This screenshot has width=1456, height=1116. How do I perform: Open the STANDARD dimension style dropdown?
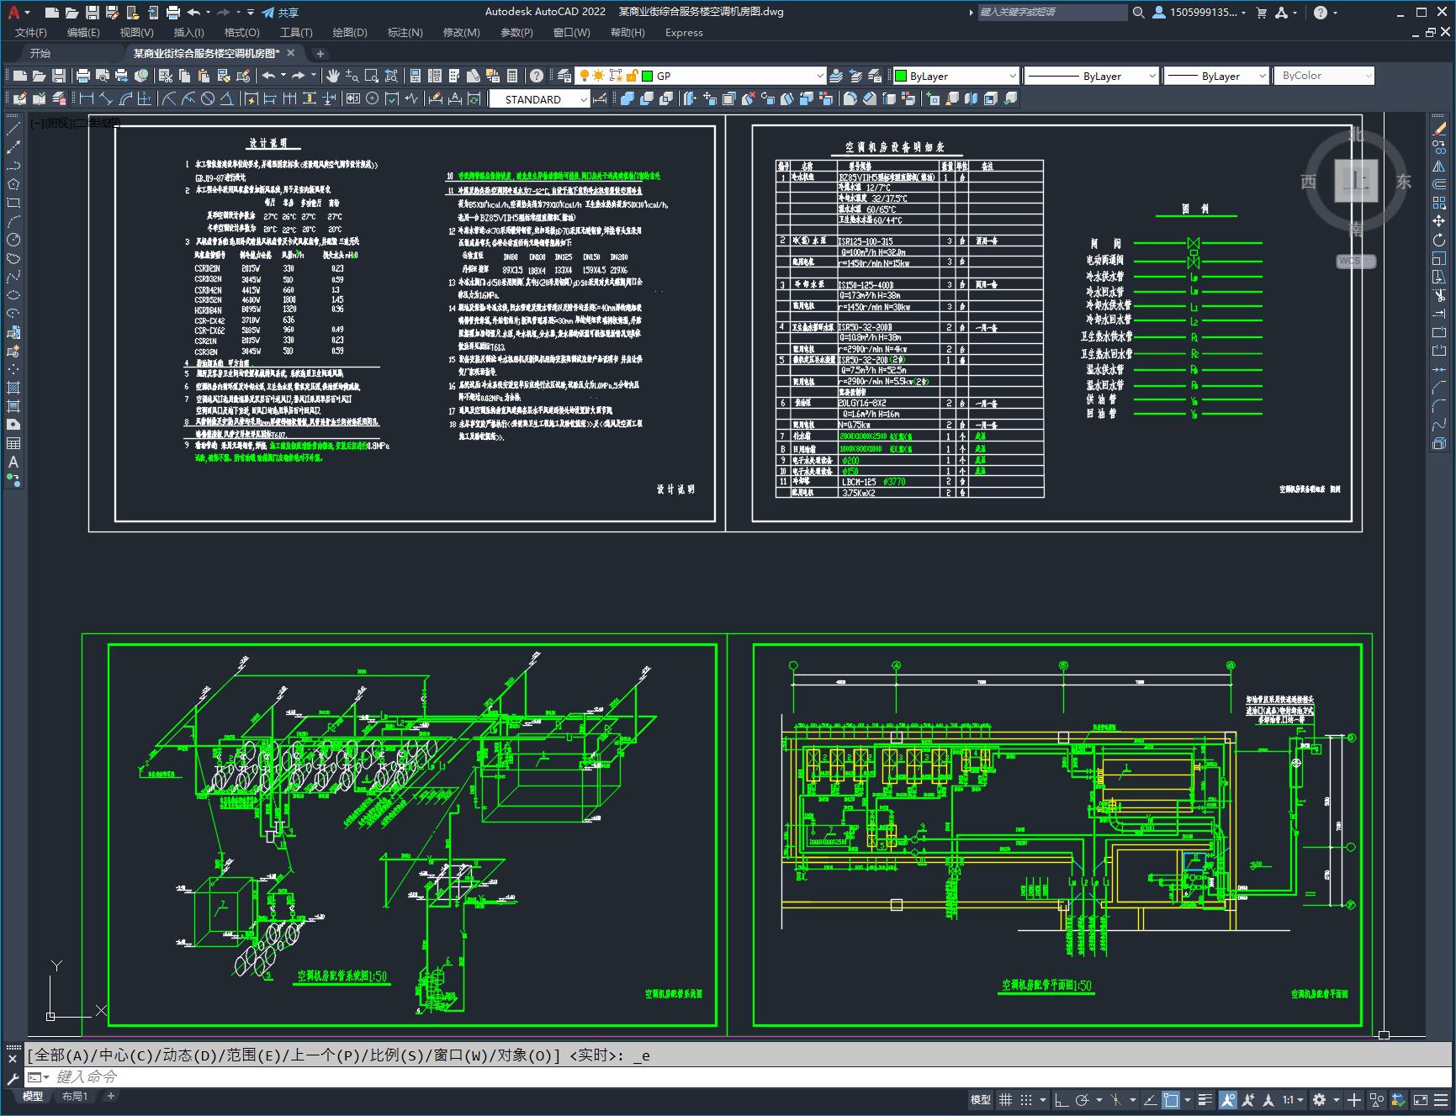point(584,99)
